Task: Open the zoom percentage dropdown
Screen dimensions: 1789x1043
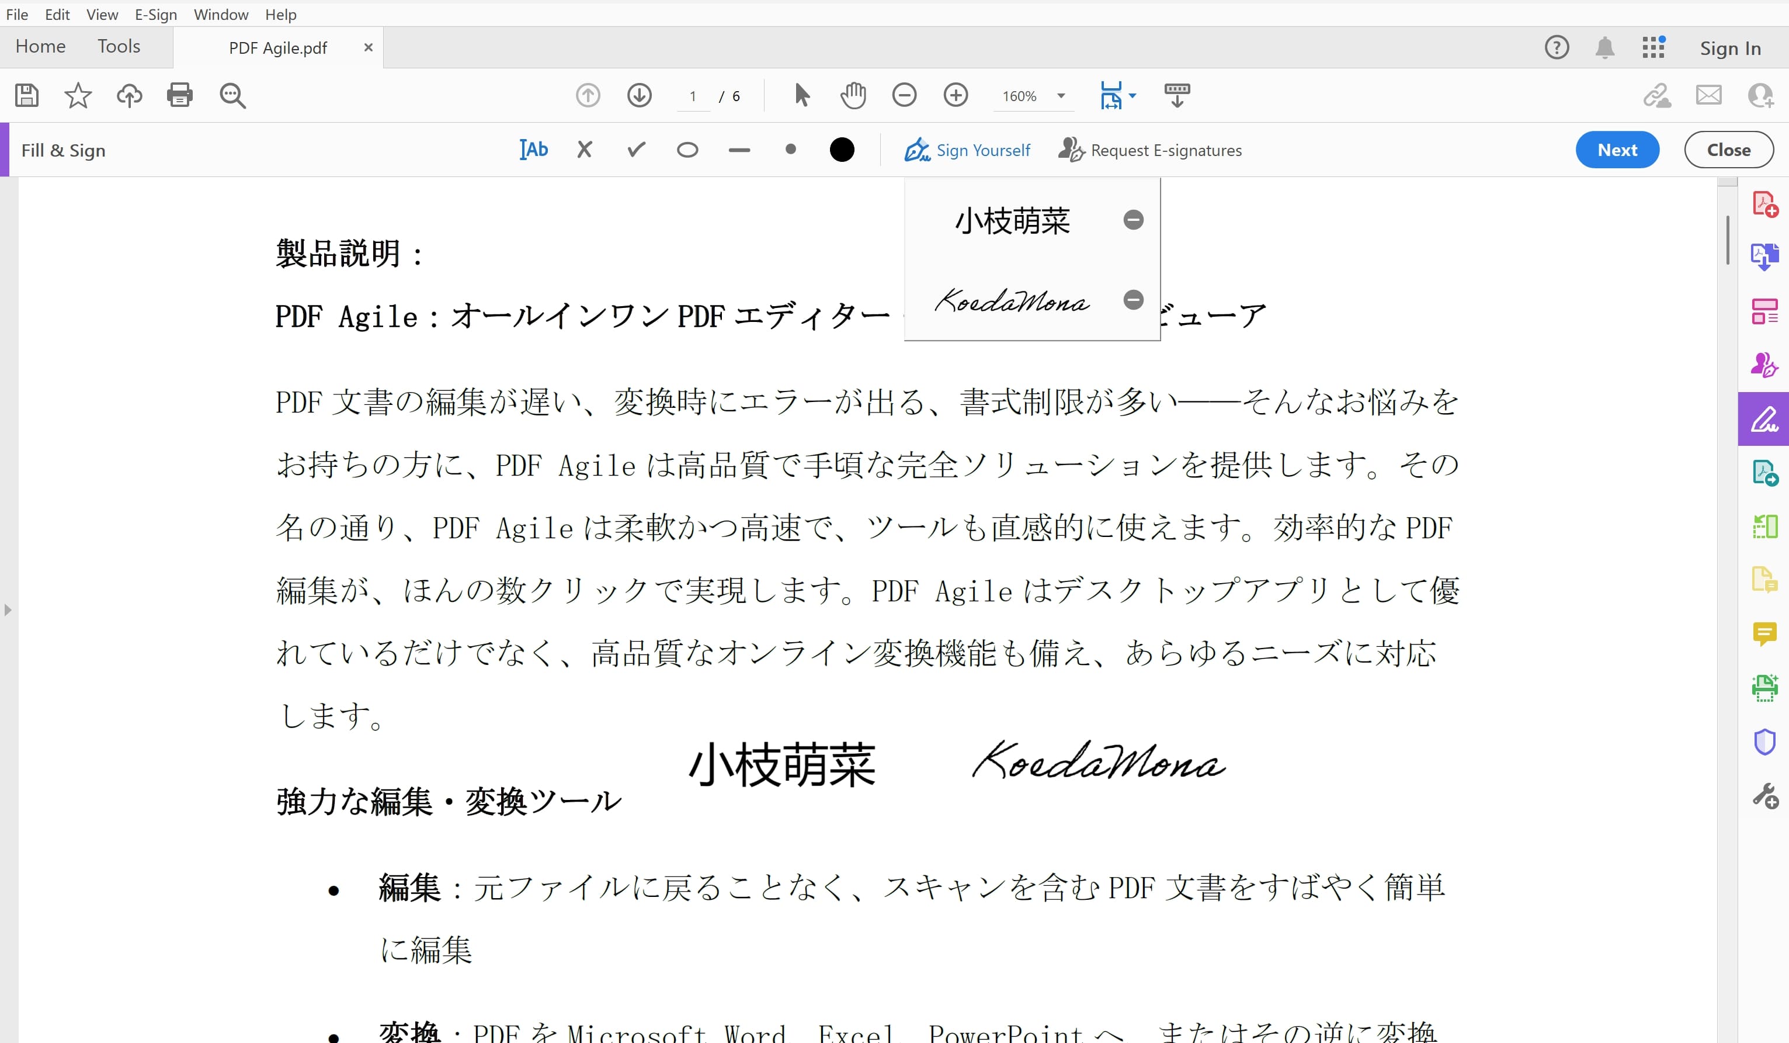Action: [x=1060, y=96]
